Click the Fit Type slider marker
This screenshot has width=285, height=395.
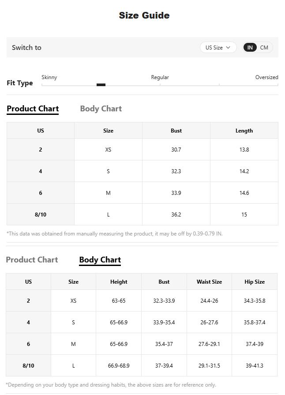coord(101,85)
